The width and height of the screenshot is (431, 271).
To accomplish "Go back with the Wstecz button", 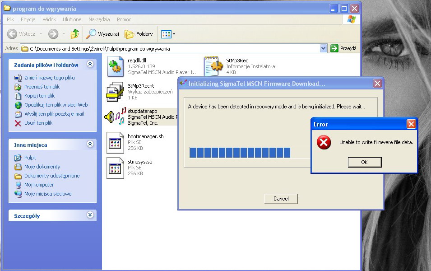I will 21,34.
